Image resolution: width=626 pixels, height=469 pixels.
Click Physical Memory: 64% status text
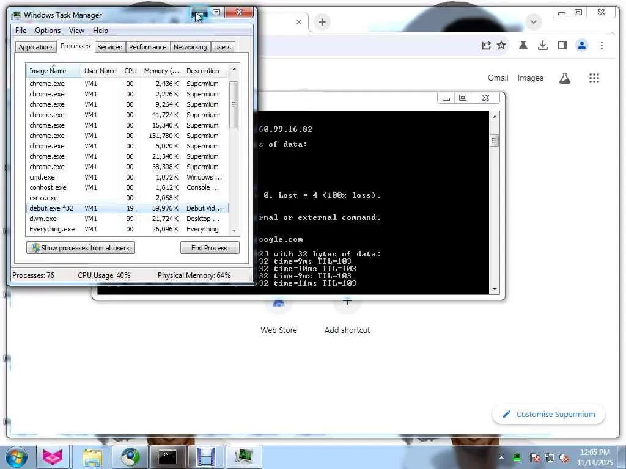pos(194,275)
